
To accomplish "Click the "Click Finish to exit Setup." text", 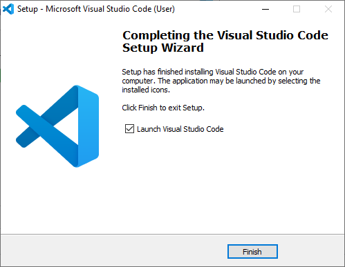I will click(x=163, y=108).
